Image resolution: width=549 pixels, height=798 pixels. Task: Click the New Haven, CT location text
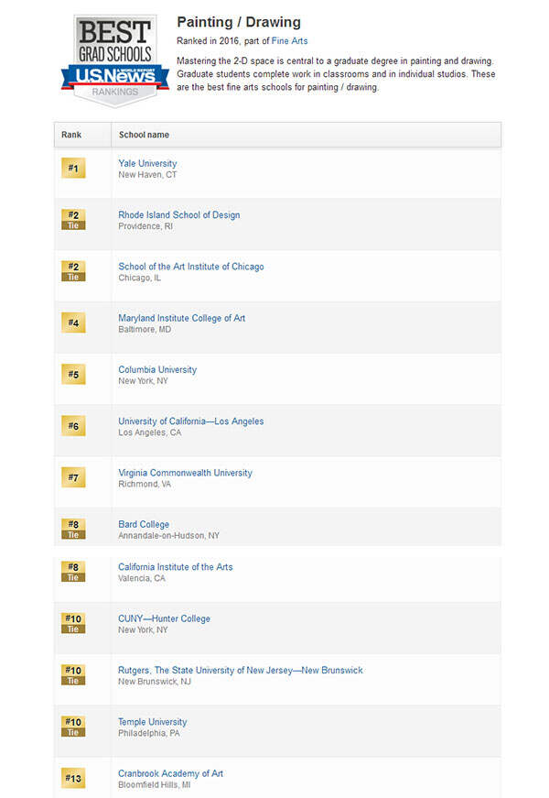tap(147, 175)
